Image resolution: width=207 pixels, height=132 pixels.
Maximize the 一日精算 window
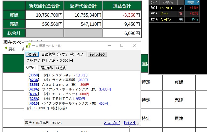[122, 45]
